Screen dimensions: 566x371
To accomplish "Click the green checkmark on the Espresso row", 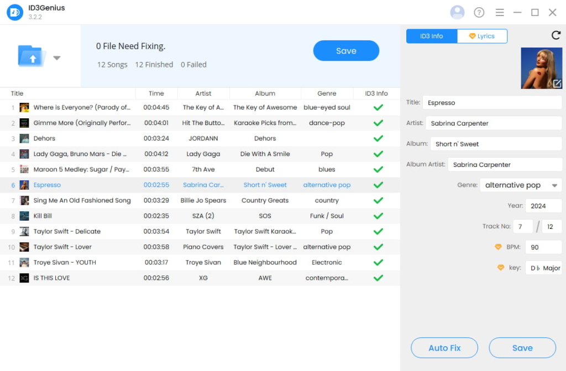I will (378, 185).
